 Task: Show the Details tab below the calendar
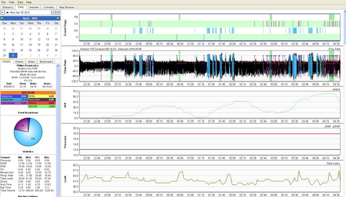[7, 61]
